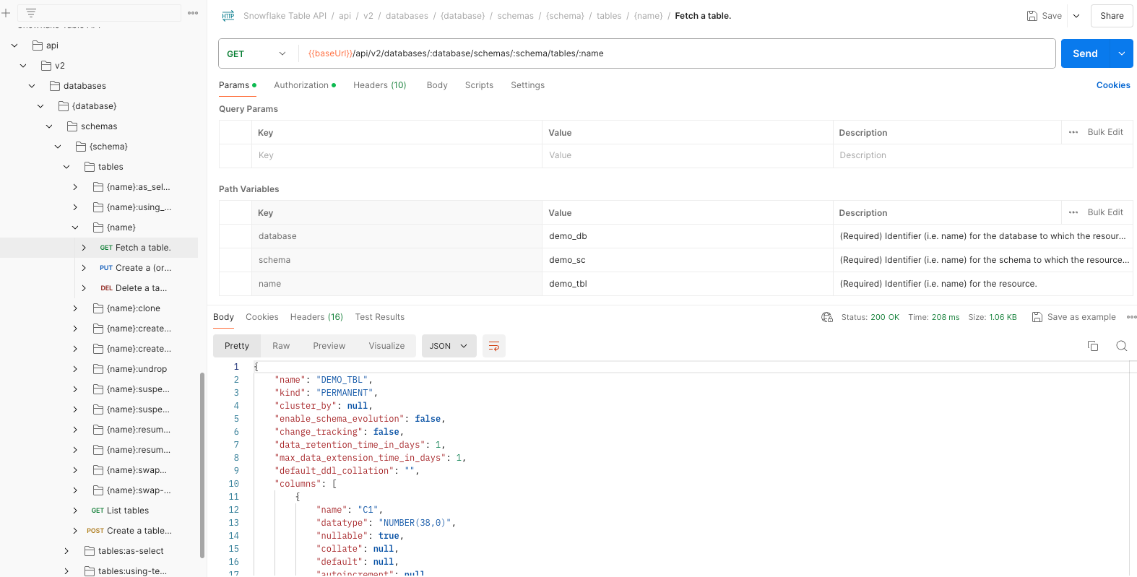Click the network globe icon beside Status
This screenshot has height=577, width=1137.
[x=827, y=317]
